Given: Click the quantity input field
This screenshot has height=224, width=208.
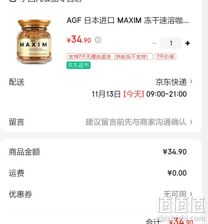Looking at the screenshot, I should click(x=171, y=43).
